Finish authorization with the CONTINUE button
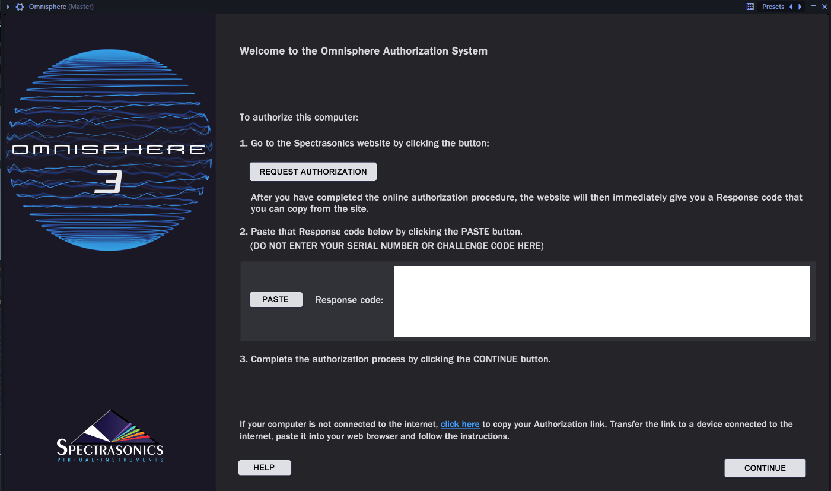 click(x=765, y=468)
